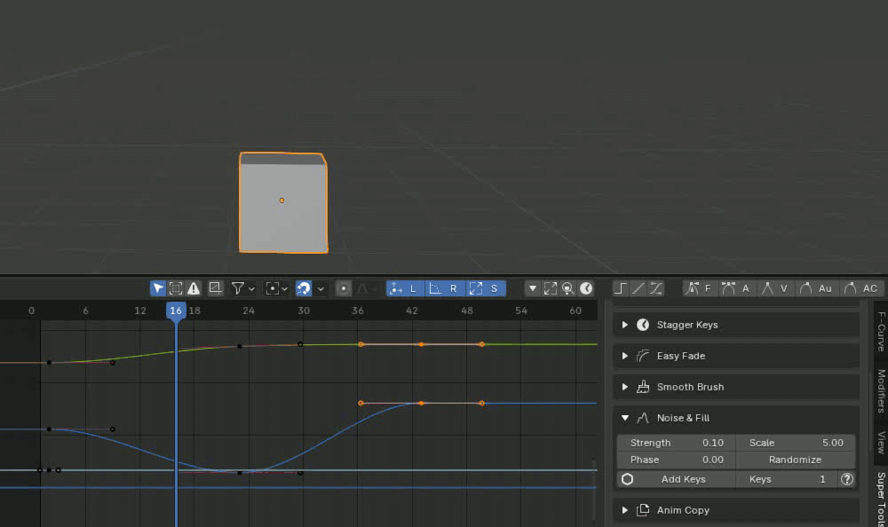The height and width of the screenshot is (527, 888).
Task: Open the funnel filter options
Action: tap(243, 288)
